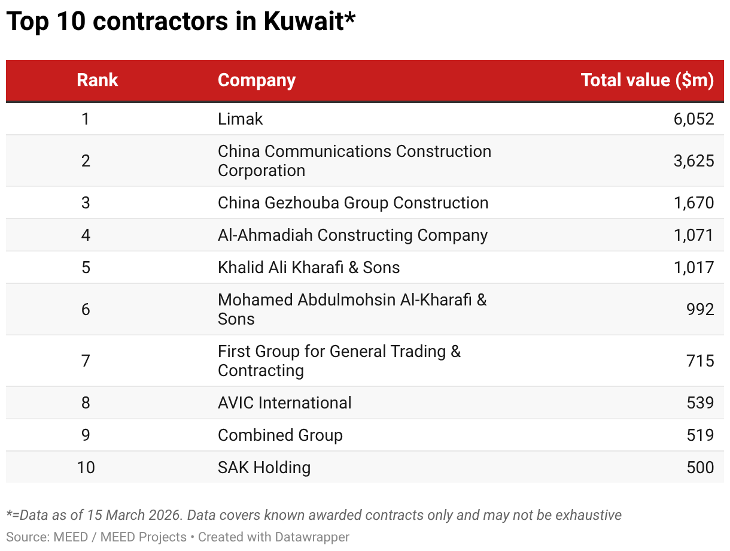The height and width of the screenshot is (551, 730).
Task: Click the 6,052 total value cell
Action: pyautogui.click(x=693, y=119)
